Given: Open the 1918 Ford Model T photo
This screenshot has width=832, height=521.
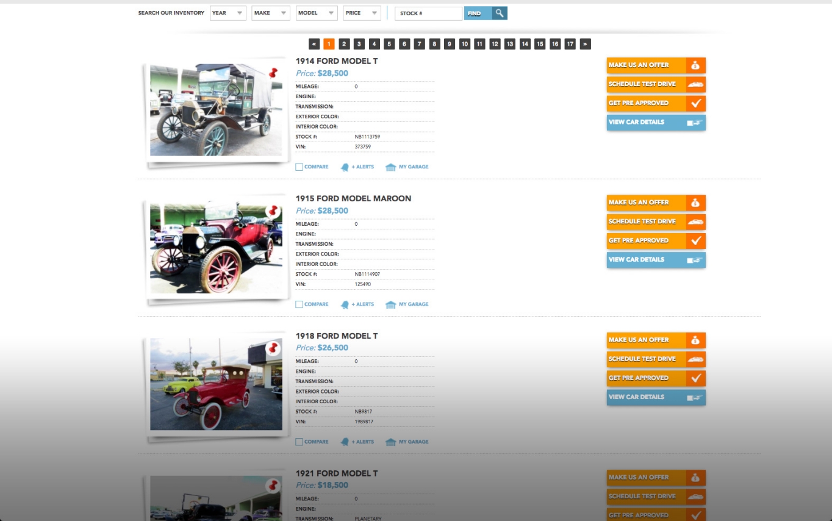Looking at the screenshot, I should (216, 384).
